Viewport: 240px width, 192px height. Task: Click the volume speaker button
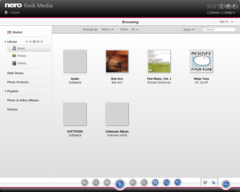178,182
